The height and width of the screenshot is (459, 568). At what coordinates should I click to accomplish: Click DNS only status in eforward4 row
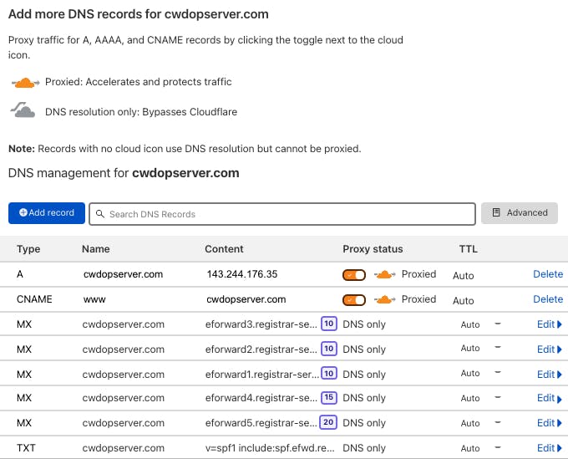click(x=364, y=398)
